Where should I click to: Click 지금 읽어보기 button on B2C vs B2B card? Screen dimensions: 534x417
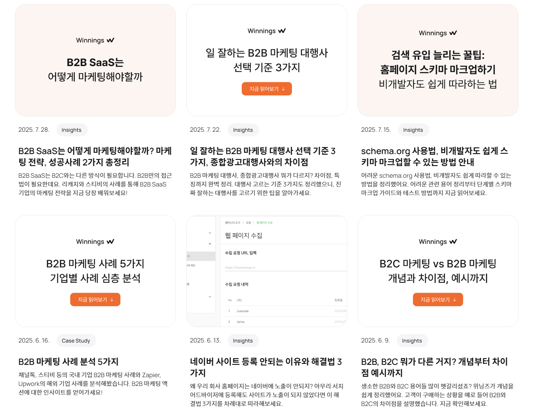click(x=438, y=299)
